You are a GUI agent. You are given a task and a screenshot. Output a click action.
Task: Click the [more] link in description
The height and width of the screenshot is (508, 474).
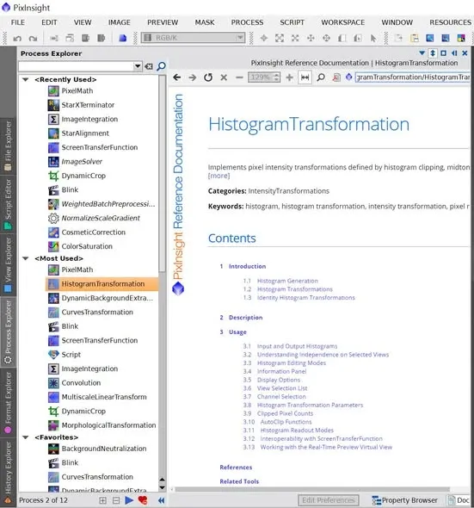(219, 176)
